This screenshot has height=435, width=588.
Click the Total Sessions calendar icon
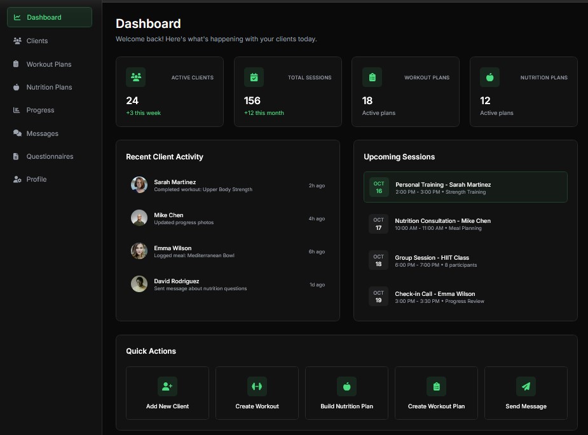coord(254,77)
